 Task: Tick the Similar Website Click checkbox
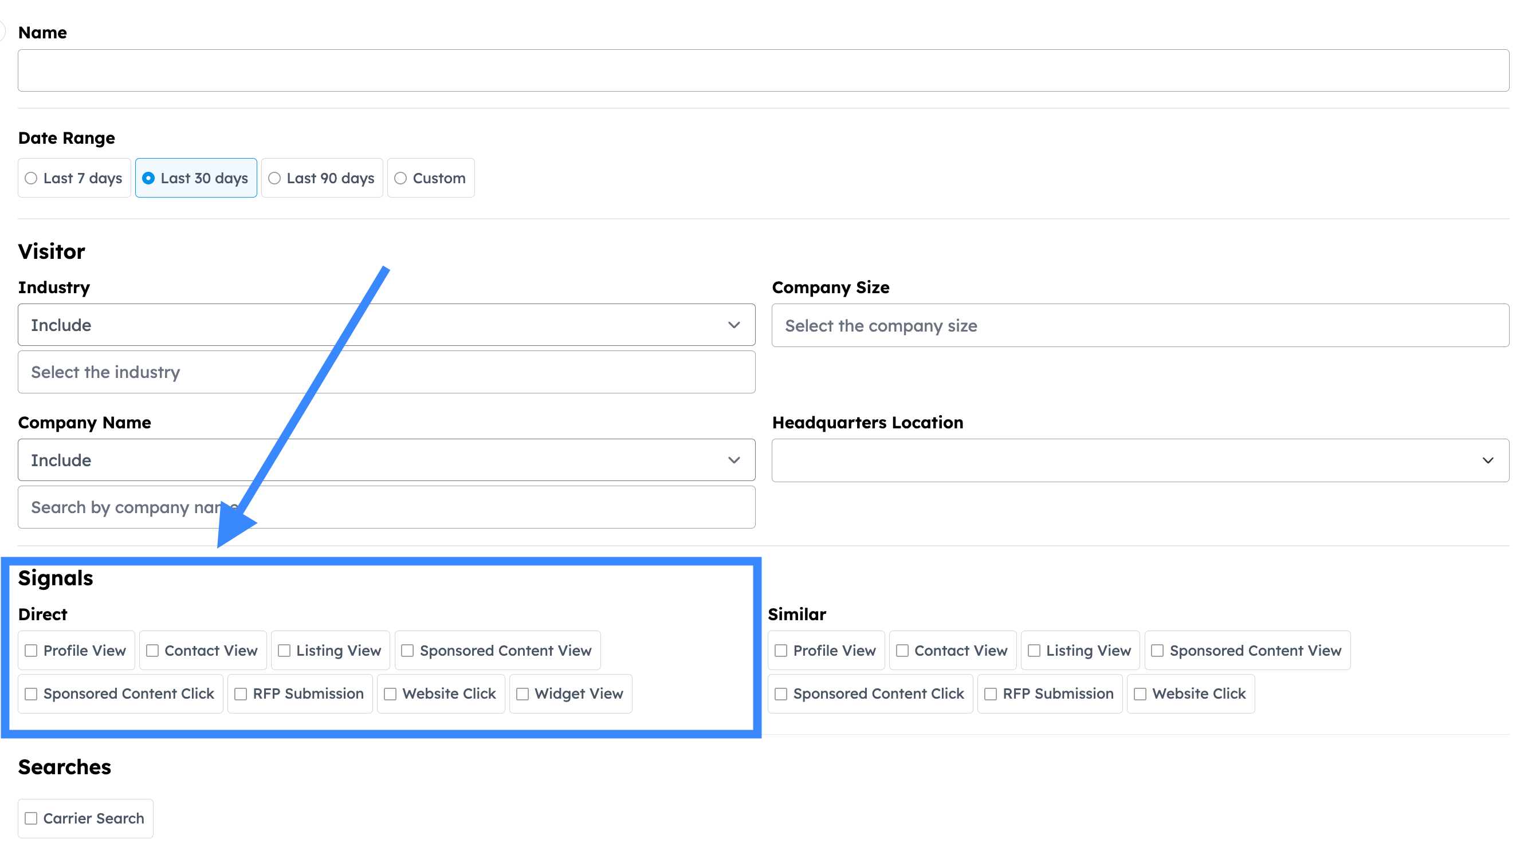pos(1140,693)
